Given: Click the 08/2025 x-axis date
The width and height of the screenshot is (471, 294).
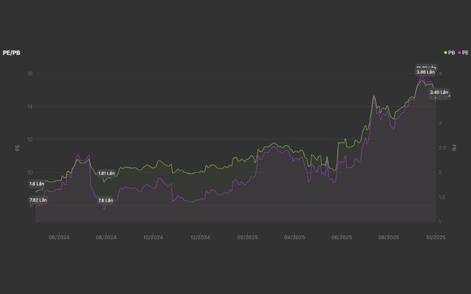Looking at the screenshot, I should [x=389, y=238].
